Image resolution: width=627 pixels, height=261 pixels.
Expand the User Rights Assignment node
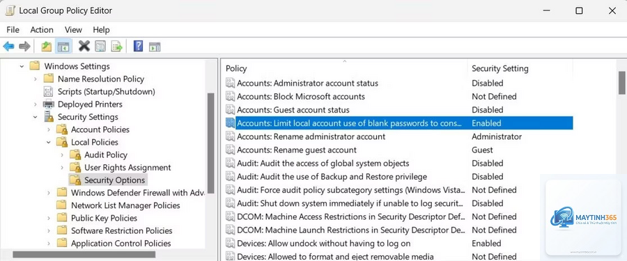[x=62, y=168]
